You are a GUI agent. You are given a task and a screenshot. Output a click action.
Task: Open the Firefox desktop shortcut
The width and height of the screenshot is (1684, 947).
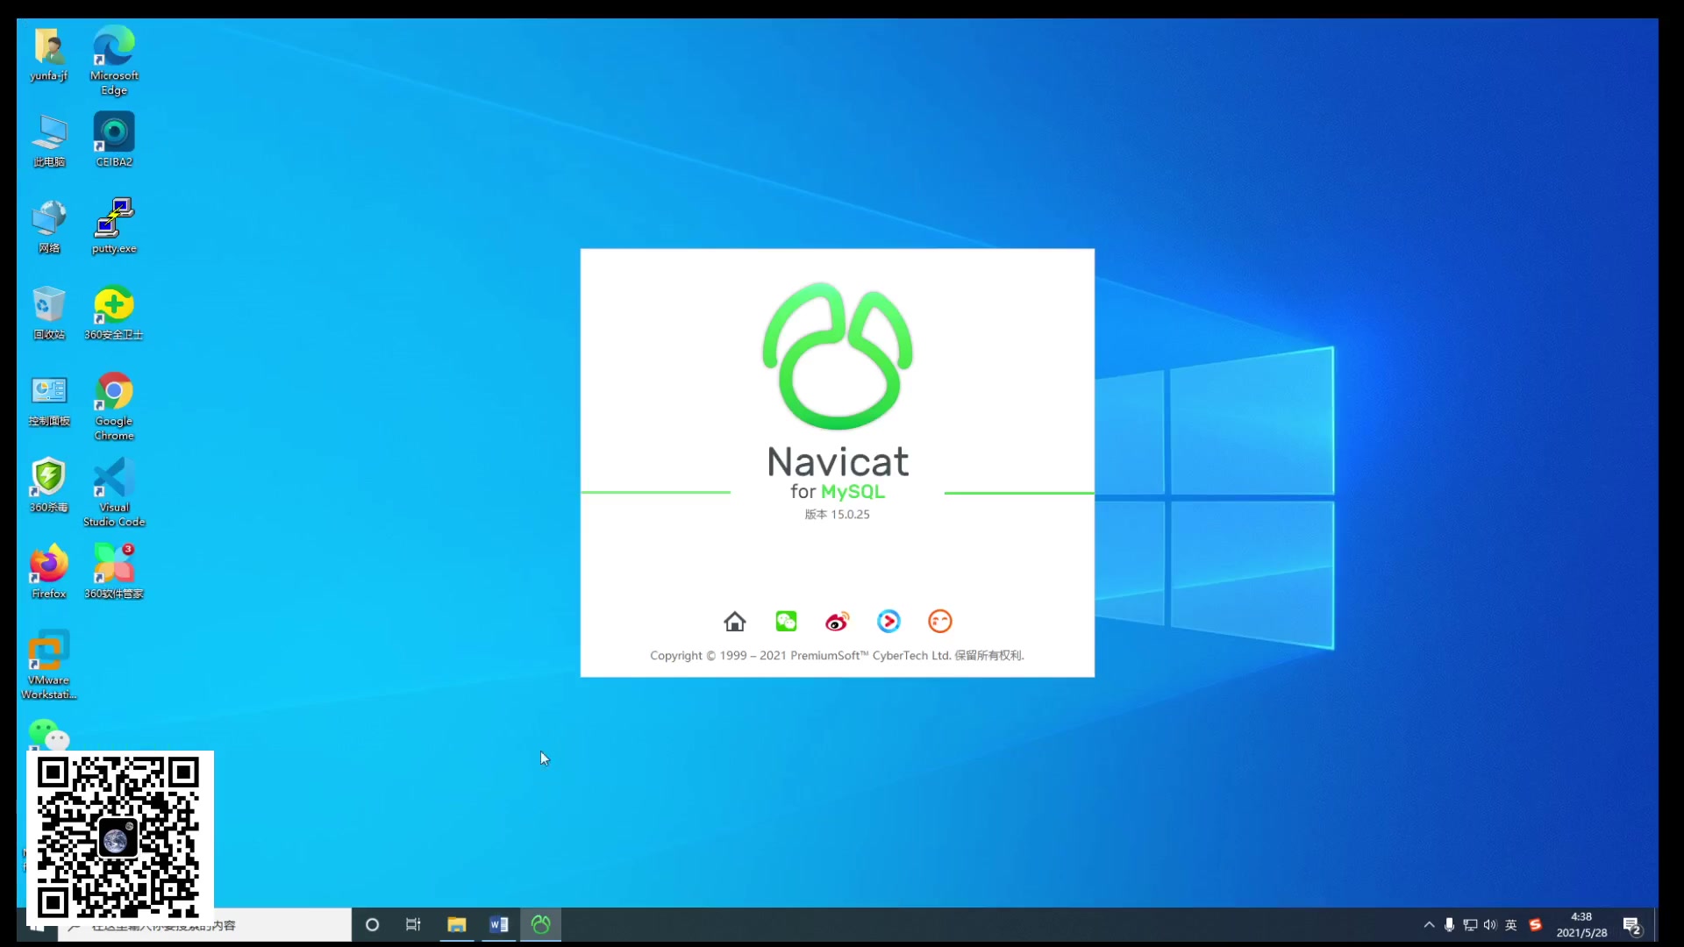(x=49, y=572)
